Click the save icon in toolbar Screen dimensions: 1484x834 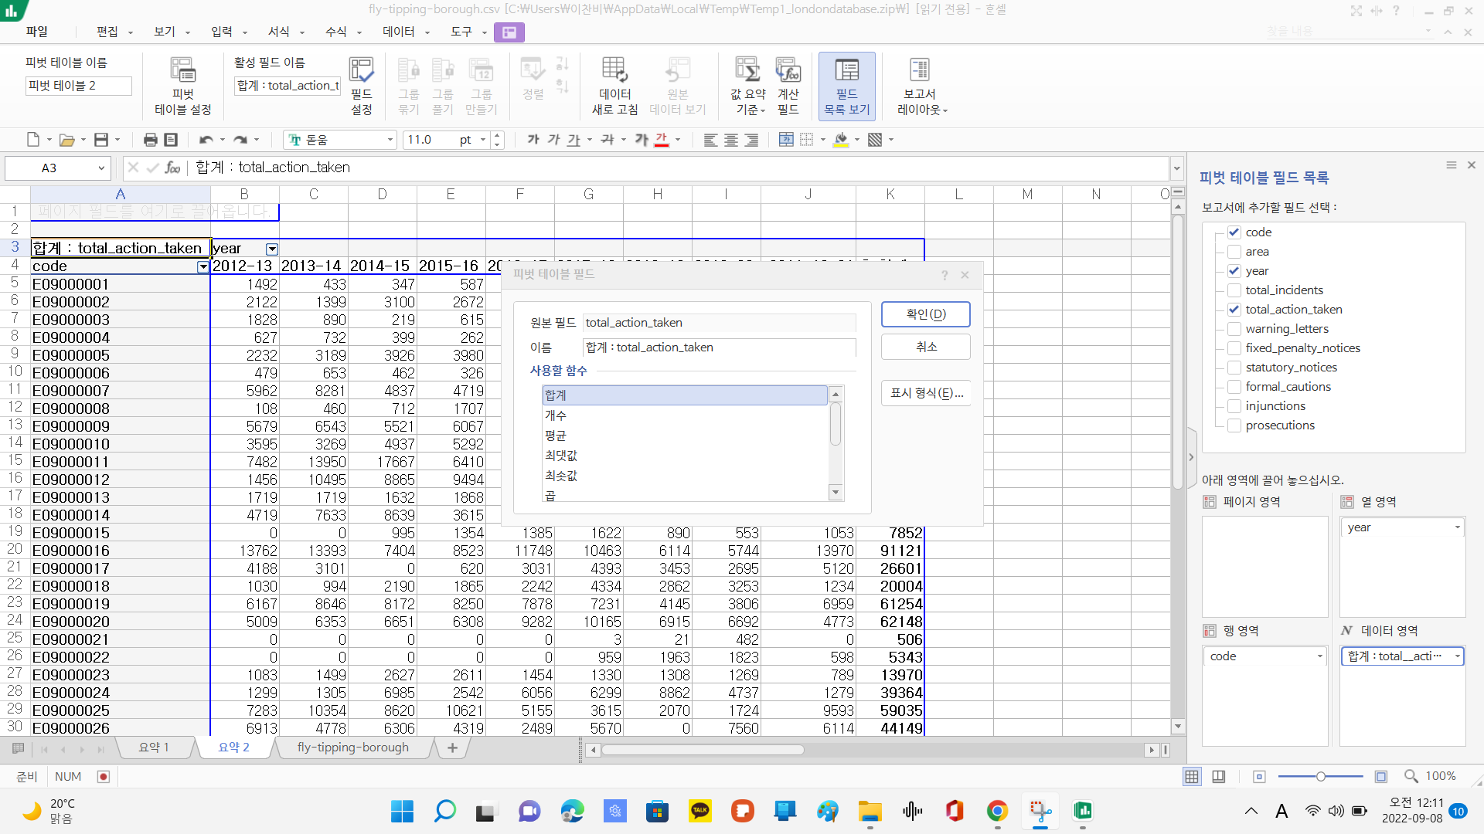click(x=101, y=140)
